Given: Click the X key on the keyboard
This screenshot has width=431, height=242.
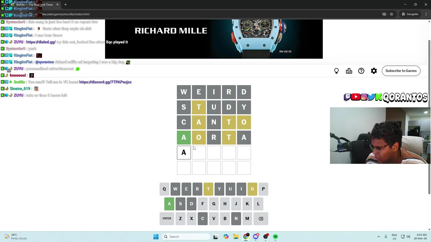Looking at the screenshot, I should tap(191, 218).
